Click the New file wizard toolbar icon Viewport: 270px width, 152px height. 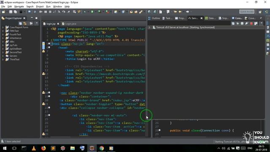pos(3,12)
